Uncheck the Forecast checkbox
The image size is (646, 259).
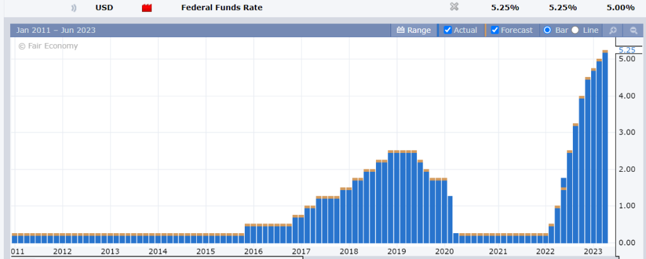click(495, 30)
